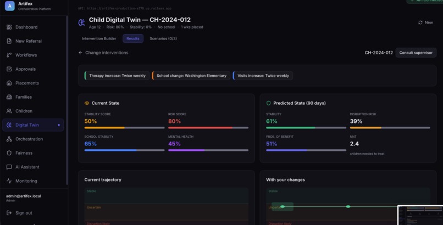The image size is (443, 225).
Task: Click the Children people icon
Action: click(x=9, y=111)
